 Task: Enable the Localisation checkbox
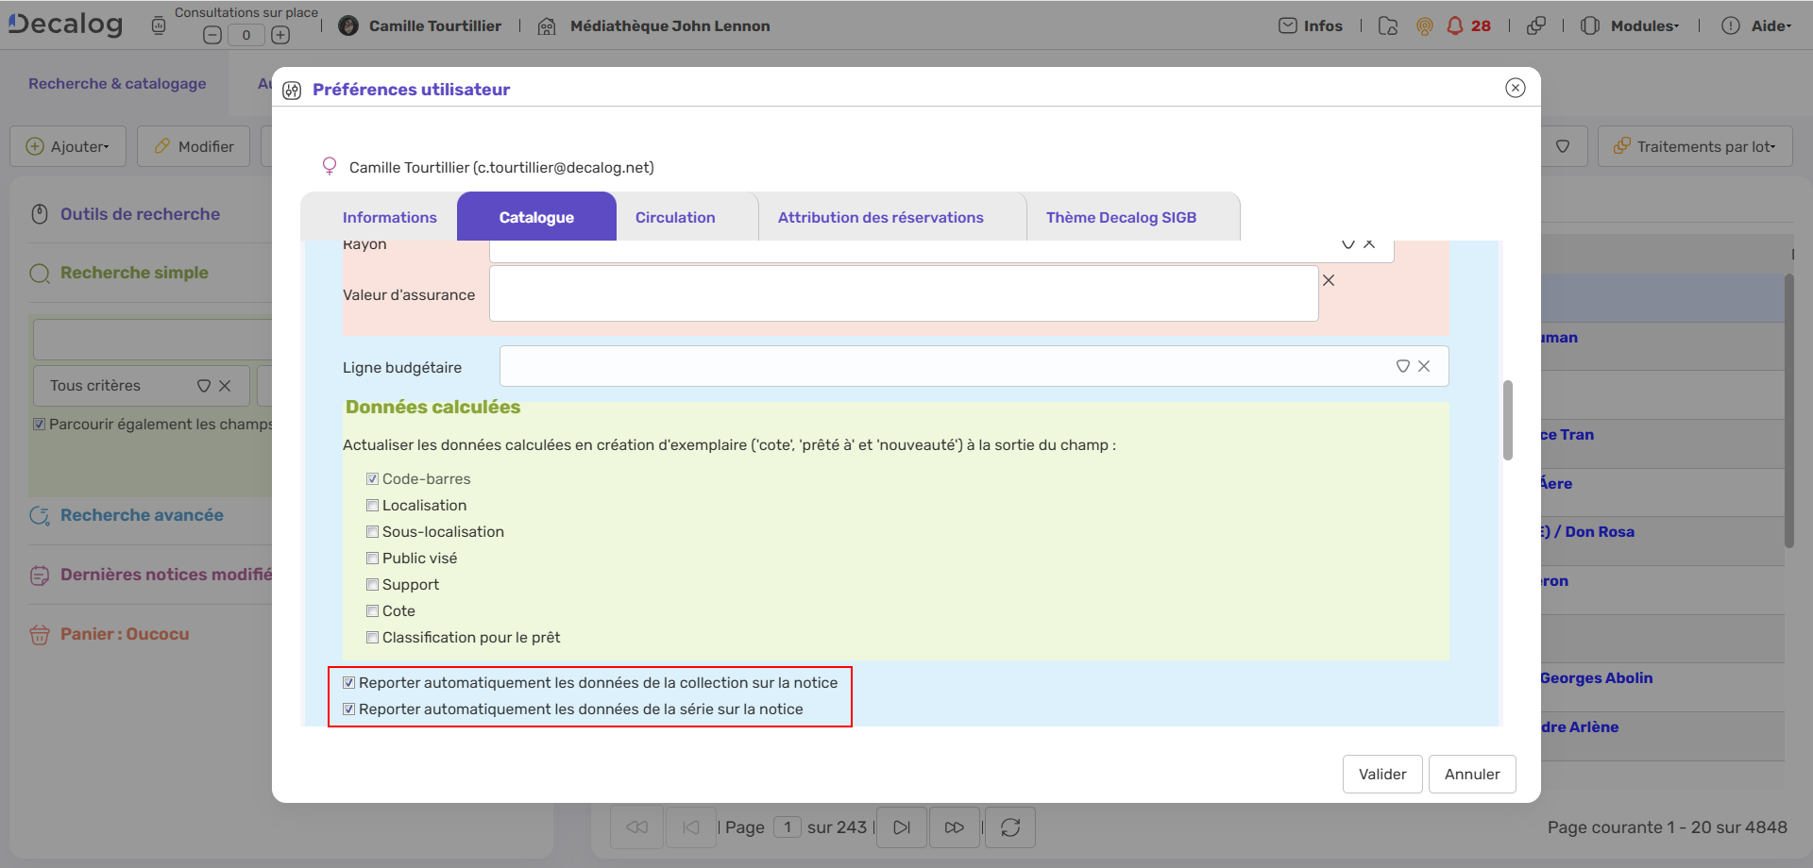[x=372, y=505]
